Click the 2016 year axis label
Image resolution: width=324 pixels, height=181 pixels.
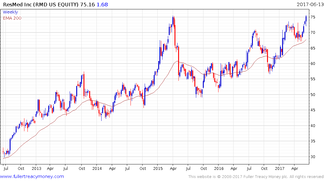click(219, 169)
